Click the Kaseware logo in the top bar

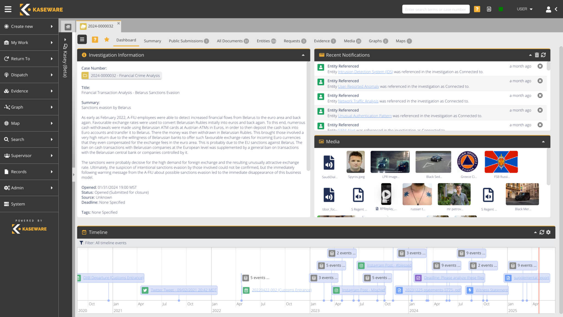[41, 9]
